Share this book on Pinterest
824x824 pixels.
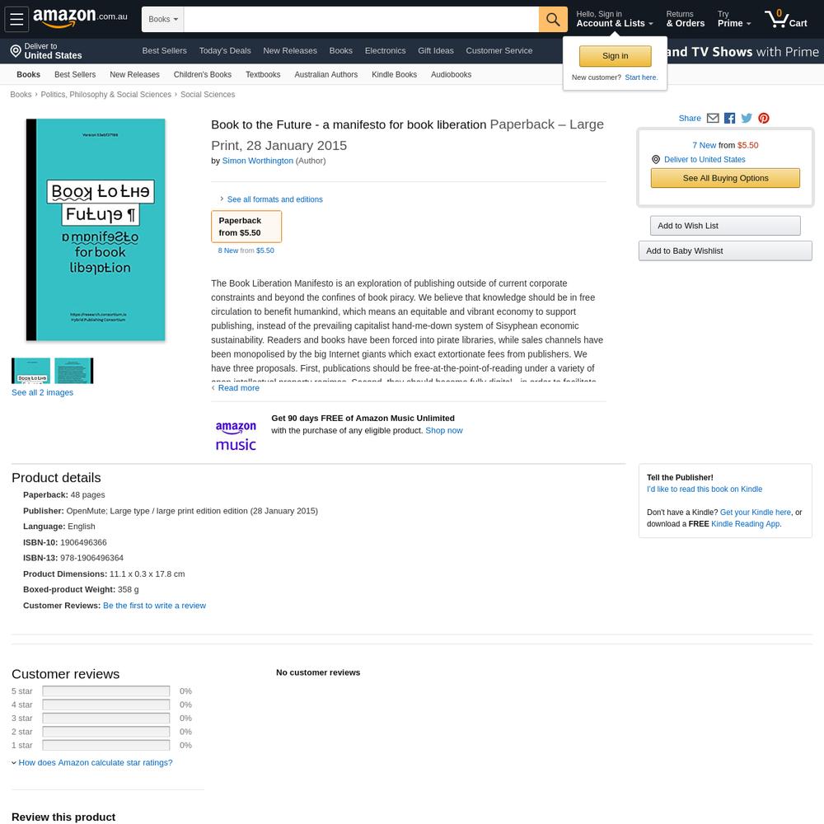pyautogui.click(x=764, y=118)
